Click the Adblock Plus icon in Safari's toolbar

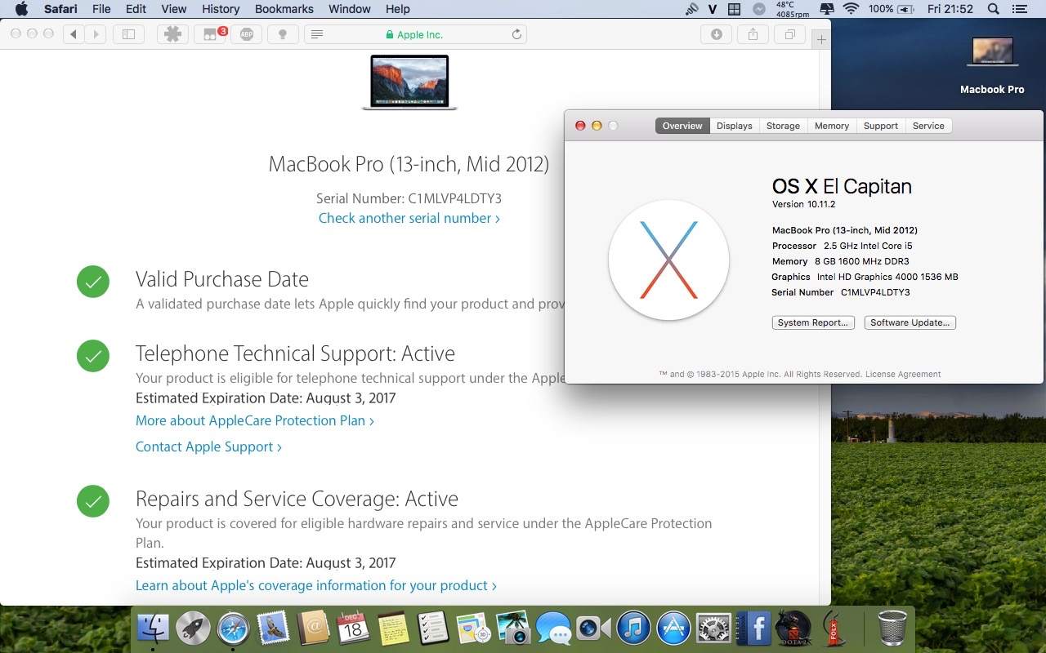click(247, 34)
